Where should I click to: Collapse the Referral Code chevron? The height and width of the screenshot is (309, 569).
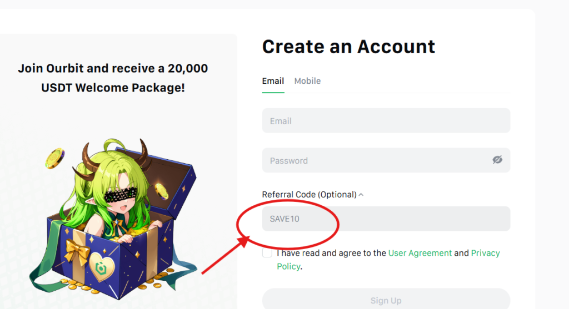361,195
